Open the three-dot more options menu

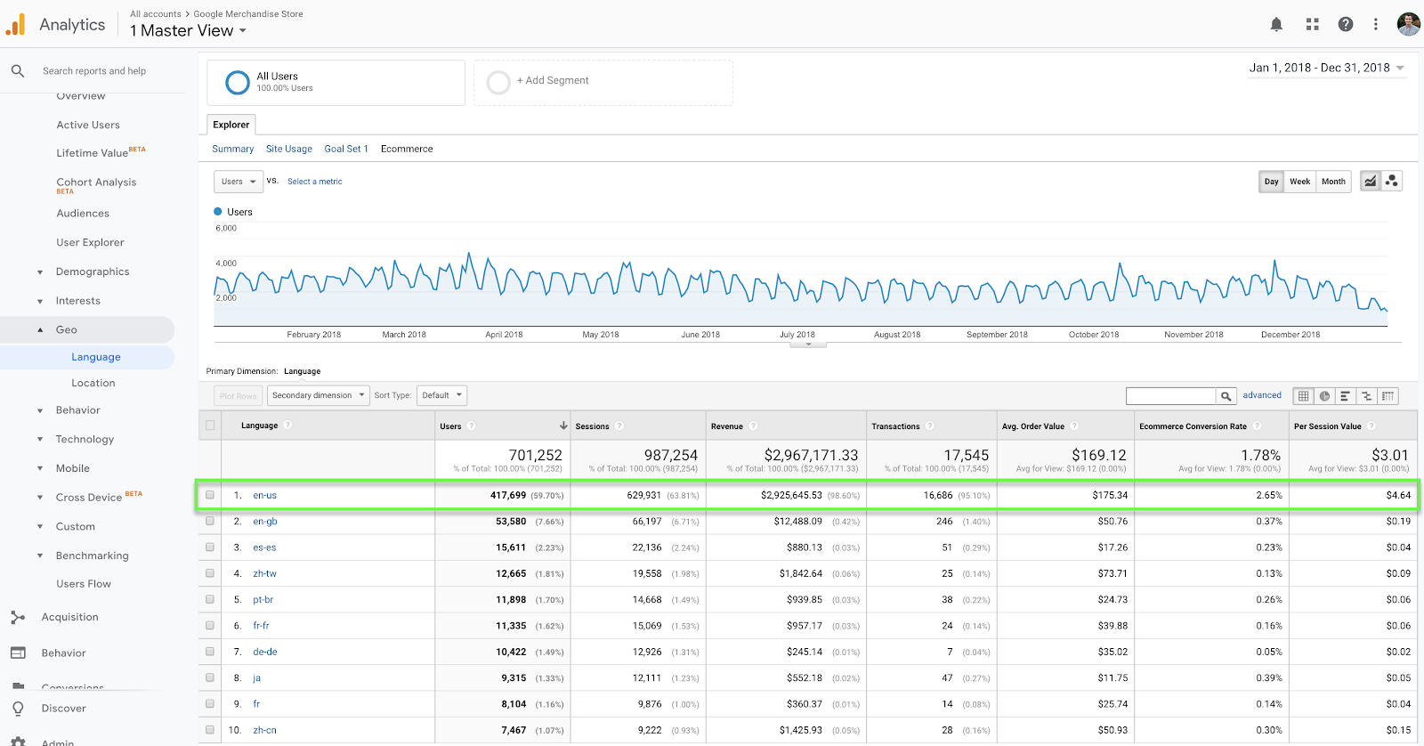click(x=1376, y=24)
